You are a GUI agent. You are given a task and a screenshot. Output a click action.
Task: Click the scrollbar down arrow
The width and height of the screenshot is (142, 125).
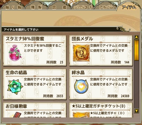(136, 111)
